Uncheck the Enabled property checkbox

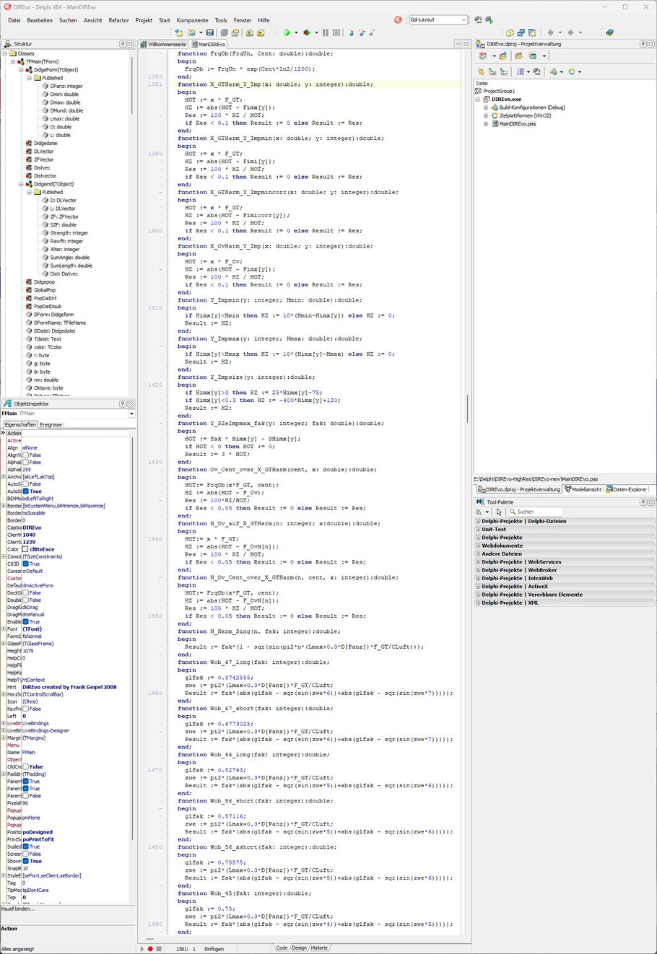pos(26,621)
